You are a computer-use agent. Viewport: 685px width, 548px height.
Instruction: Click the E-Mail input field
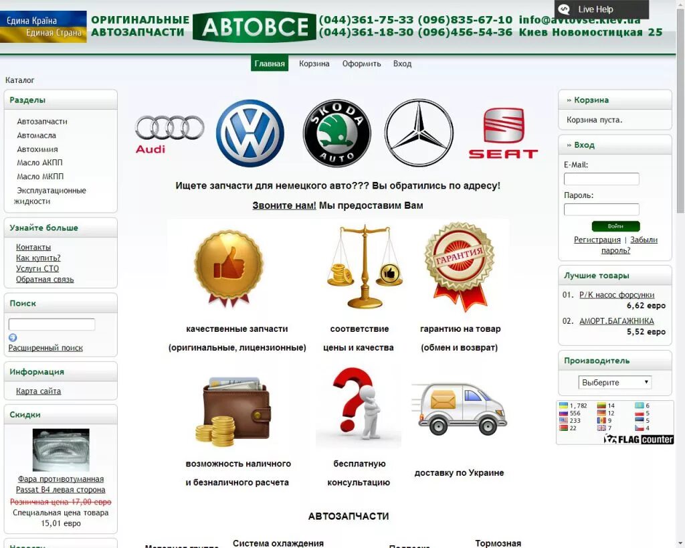click(x=601, y=179)
